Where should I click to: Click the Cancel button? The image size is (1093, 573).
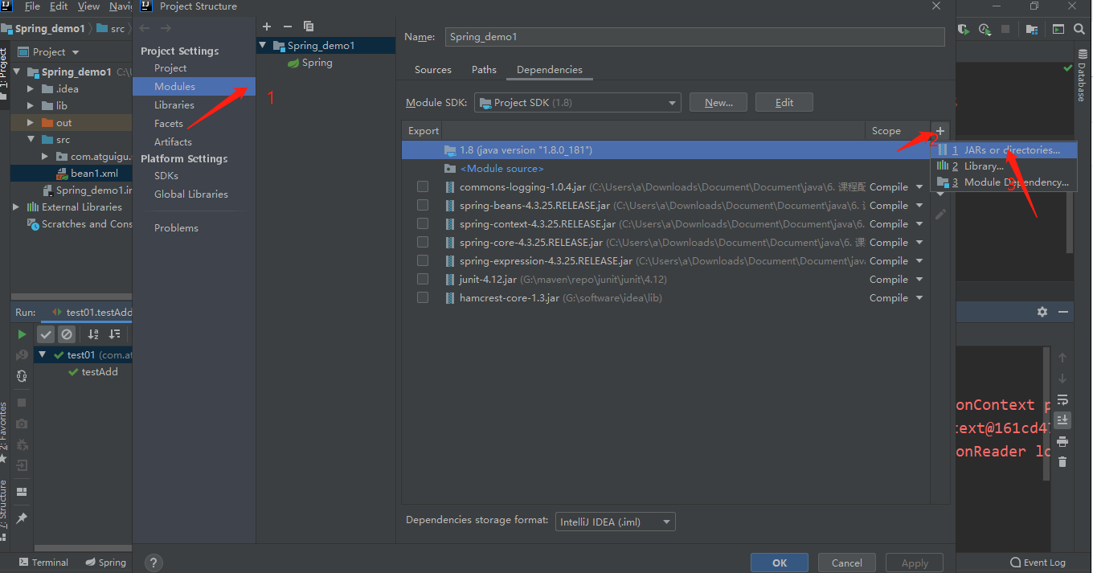[847, 563]
